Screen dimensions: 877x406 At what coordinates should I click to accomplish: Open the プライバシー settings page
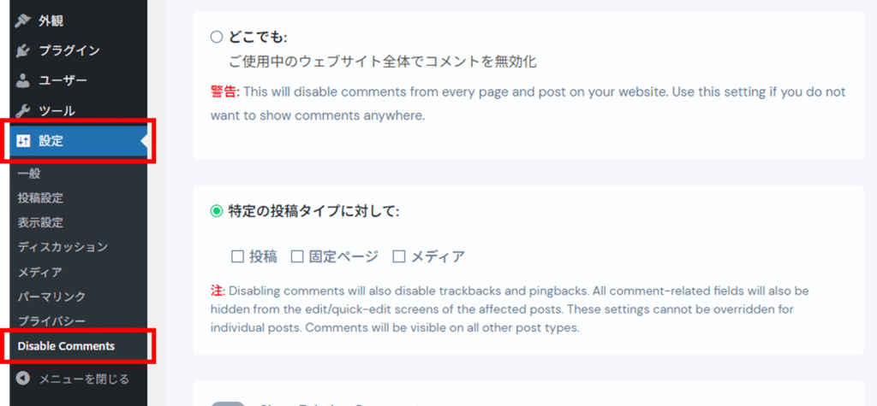pyautogui.click(x=51, y=321)
